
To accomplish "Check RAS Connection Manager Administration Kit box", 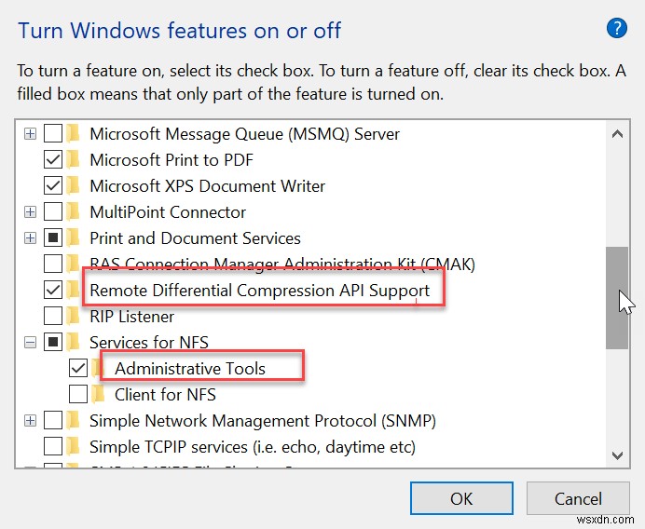I will click(x=53, y=264).
